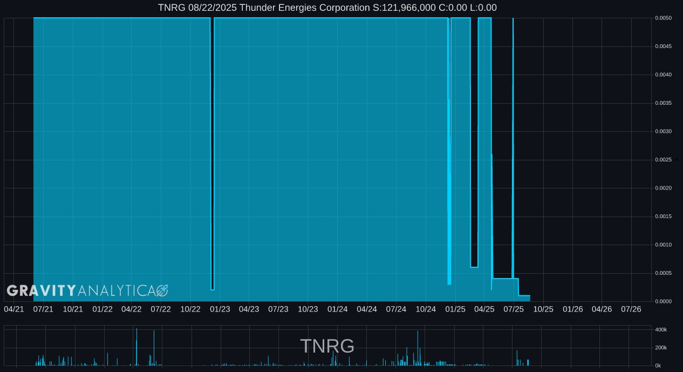Viewport: 683px width, 372px height.
Task: Select the 01/23 date axis label
Action: click(220, 309)
